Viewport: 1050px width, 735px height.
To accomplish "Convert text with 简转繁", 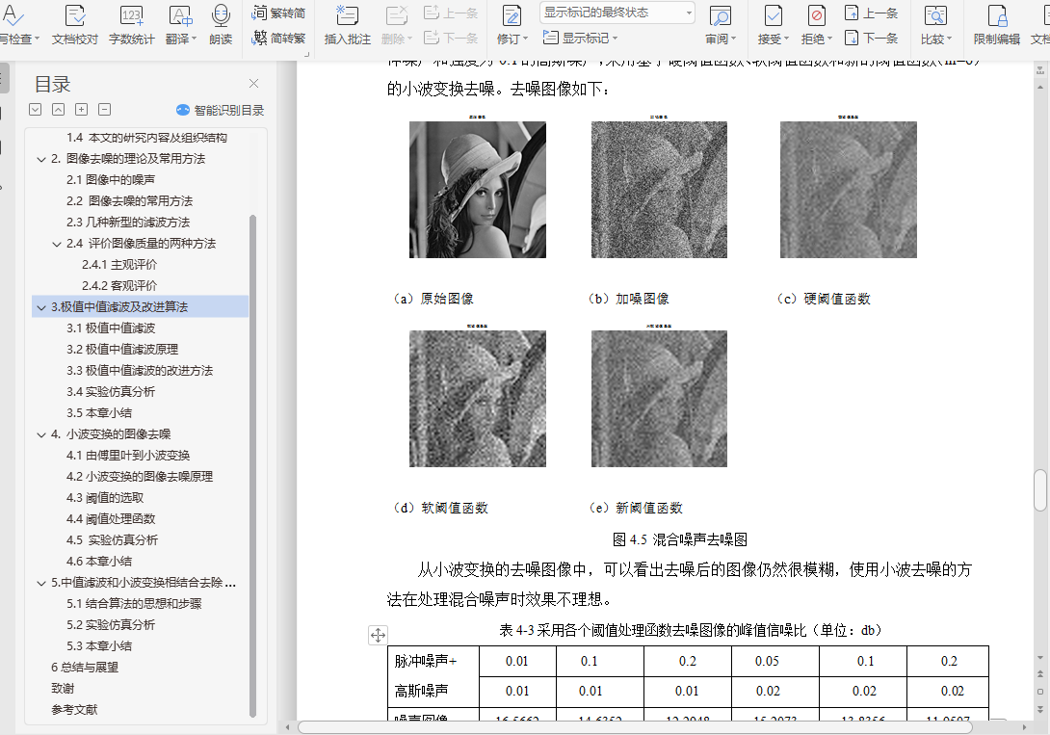I will 278,39.
